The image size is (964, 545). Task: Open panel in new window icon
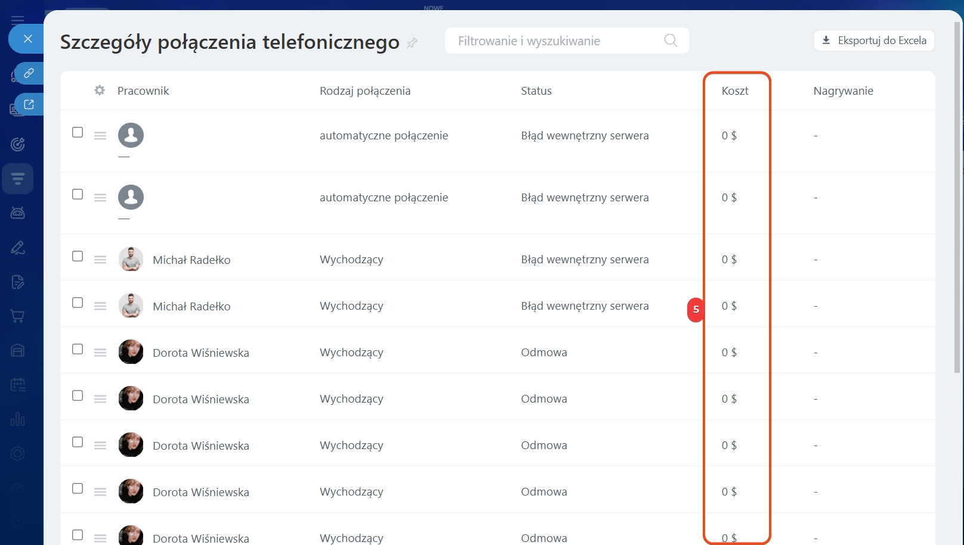(29, 105)
